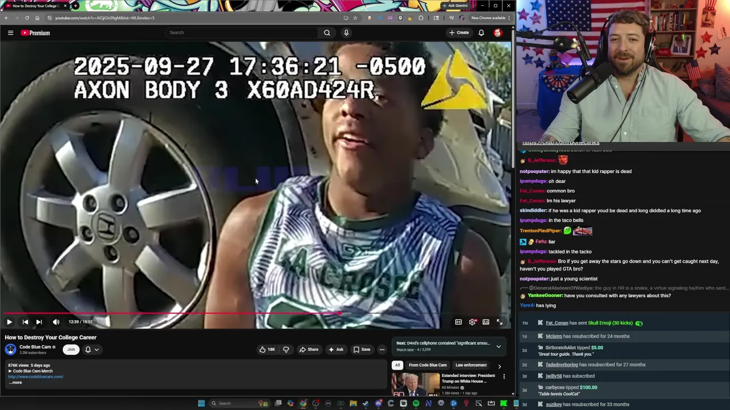Screen dimensions: 730x410
Task: Select the Law enforcement chip
Action: (x=471, y=365)
